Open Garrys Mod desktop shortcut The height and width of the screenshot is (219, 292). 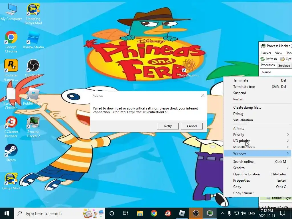[11, 181]
